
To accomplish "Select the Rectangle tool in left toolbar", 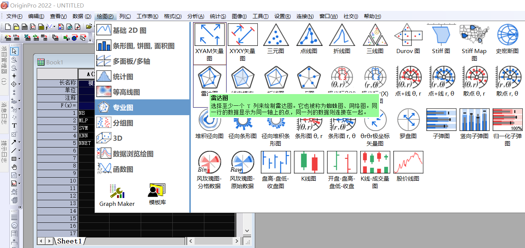I will point(14,158).
